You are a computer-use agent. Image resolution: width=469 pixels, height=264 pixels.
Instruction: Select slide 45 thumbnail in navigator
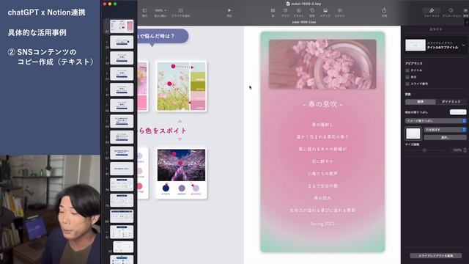(x=122, y=89)
